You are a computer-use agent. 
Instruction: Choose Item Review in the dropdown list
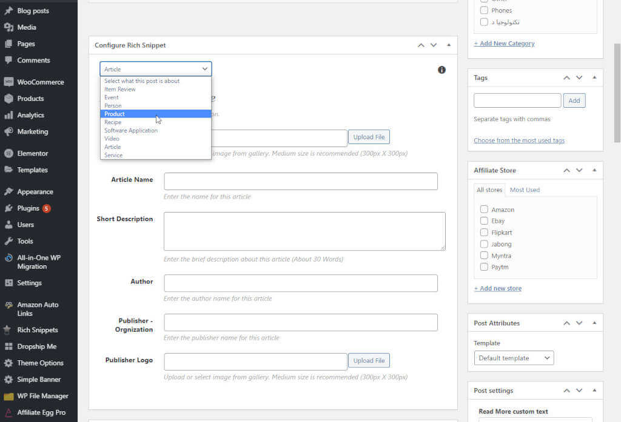coord(156,90)
